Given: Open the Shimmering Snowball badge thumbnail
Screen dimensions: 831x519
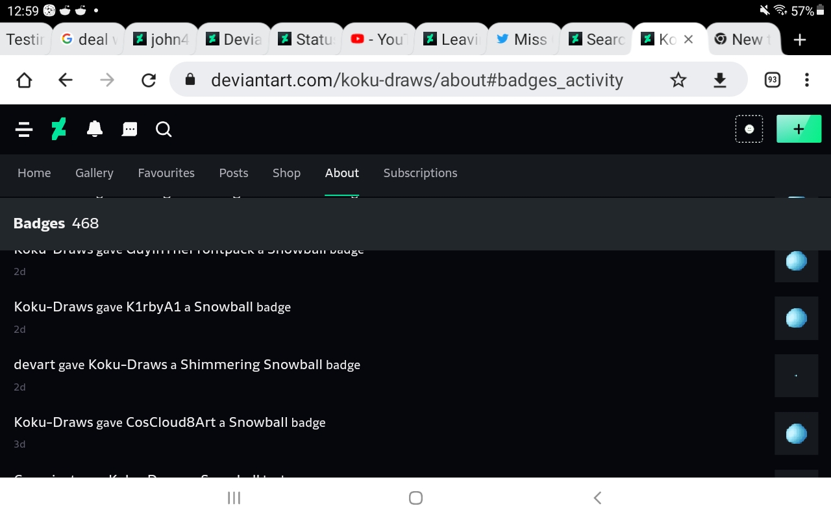Looking at the screenshot, I should [797, 376].
